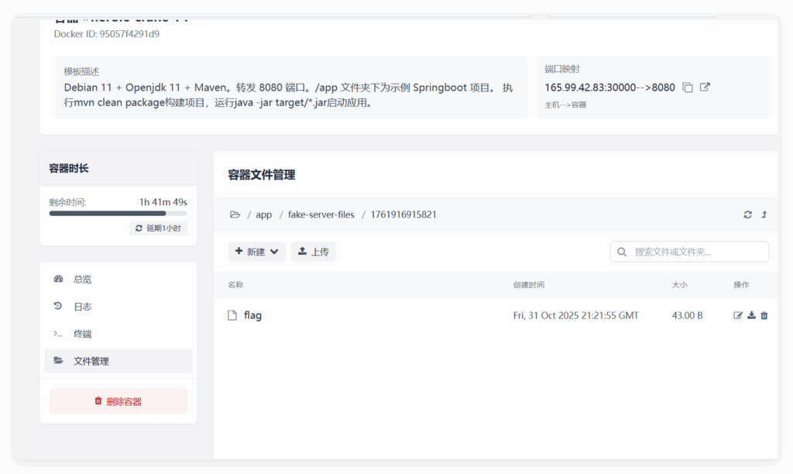Click the root folder icon in breadcrumb
Screen dimensions: 793x474
click(x=235, y=215)
